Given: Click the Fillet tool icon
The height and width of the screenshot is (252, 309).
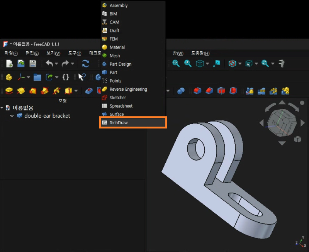Looking at the screenshot, I should [197, 91].
